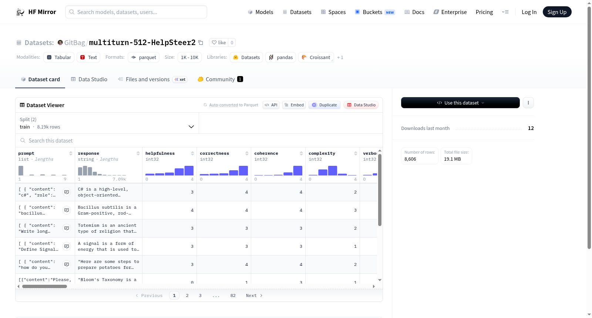This screenshot has height=318, width=592.
Task: Sort by the complexity column
Action: point(356,153)
